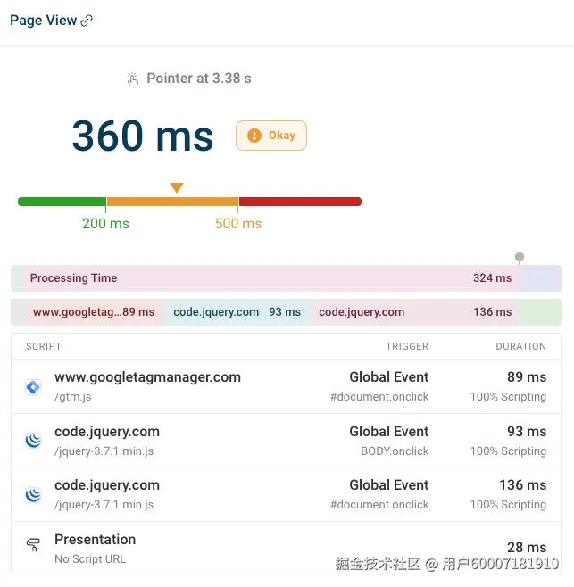Click the 200 ms threshold label
The image size is (574, 587).
105,224
